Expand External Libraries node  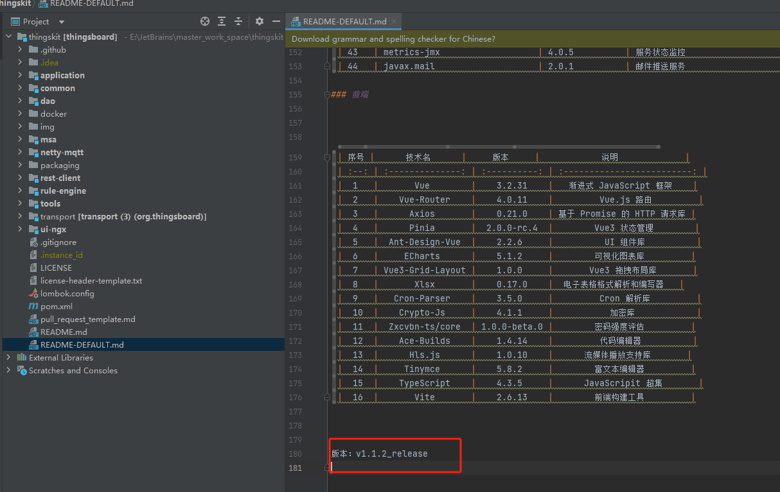point(9,357)
